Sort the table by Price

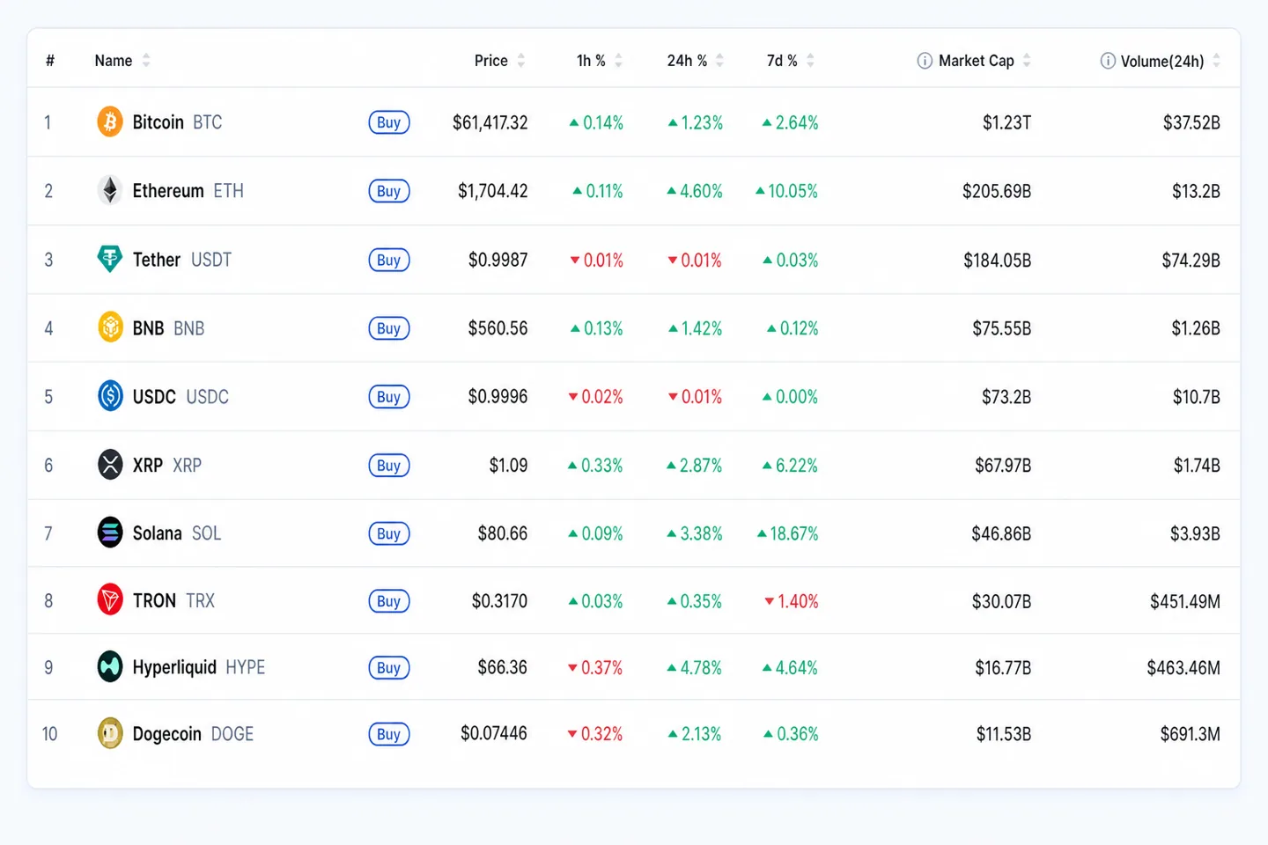click(499, 61)
